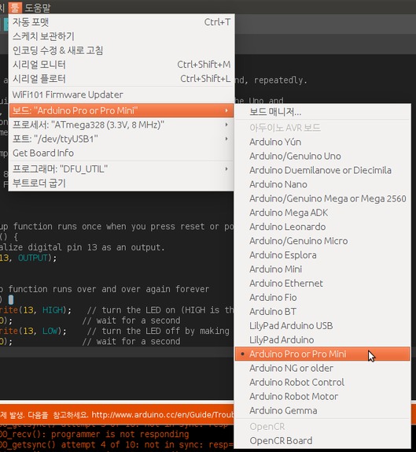Select Arduino Esplora board
The width and height of the screenshot is (416, 452).
322,255
